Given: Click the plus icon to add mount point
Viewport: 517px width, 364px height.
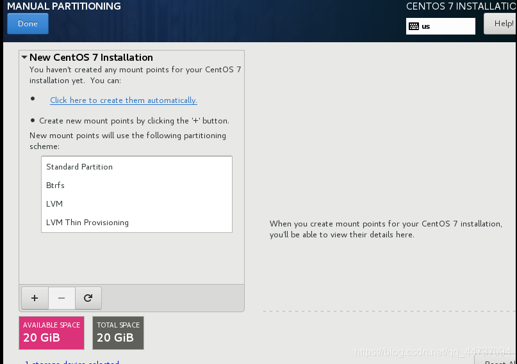Looking at the screenshot, I should [x=35, y=298].
